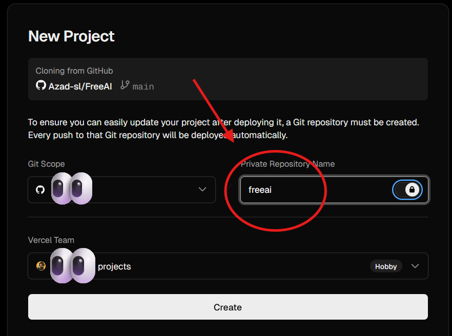Image resolution: width=452 pixels, height=336 pixels.
Task: Click the GitHub icon in Git Scope dropdown
Action: pyautogui.click(x=40, y=190)
